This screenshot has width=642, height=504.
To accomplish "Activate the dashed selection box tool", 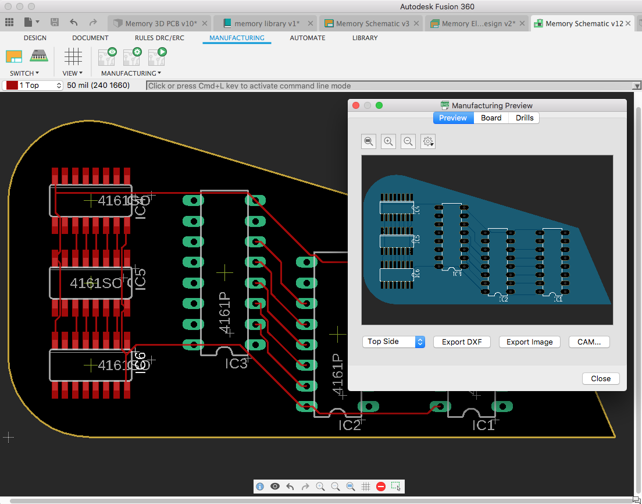I will pos(396,487).
